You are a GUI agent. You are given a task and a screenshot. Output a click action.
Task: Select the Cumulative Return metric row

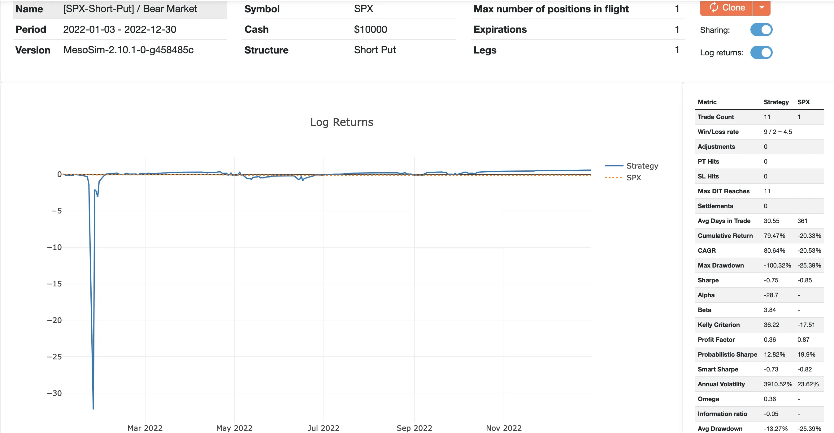pos(725,235)
